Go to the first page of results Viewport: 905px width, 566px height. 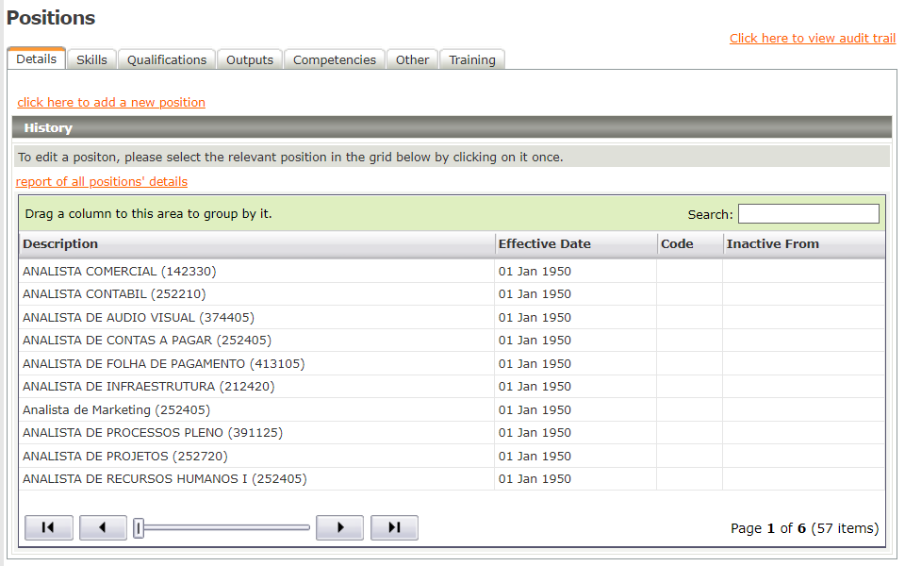coord(48,528)
